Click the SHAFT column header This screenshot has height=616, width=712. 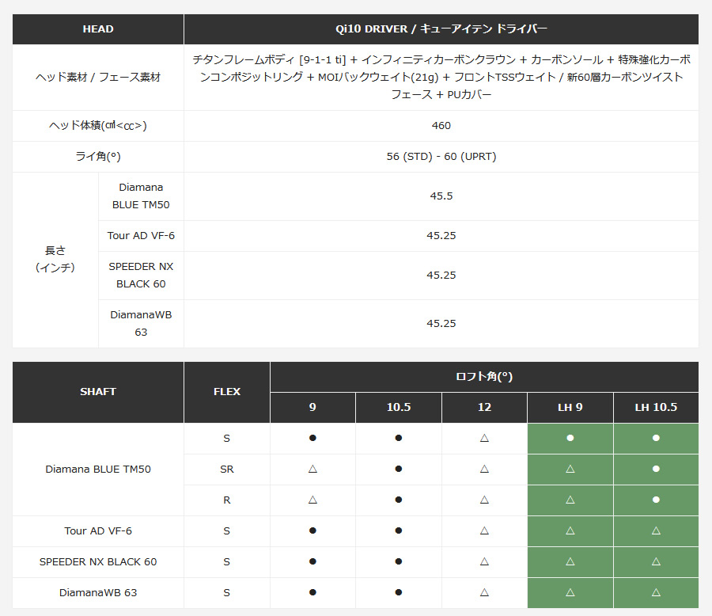[x=98, y=392]
